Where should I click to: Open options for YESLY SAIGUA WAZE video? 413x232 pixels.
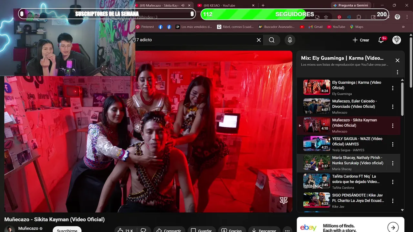pyautogui.click(x=393, y=144)
